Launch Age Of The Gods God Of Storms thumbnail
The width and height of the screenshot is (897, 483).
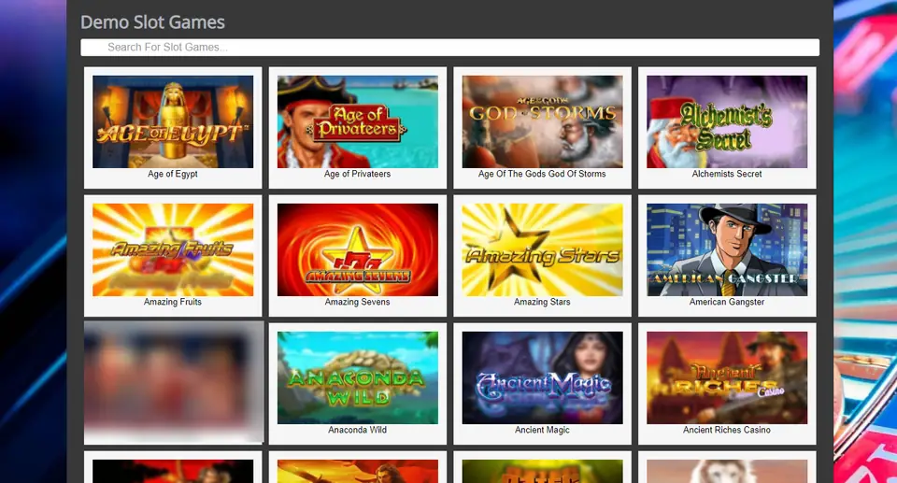coord(542,121)
